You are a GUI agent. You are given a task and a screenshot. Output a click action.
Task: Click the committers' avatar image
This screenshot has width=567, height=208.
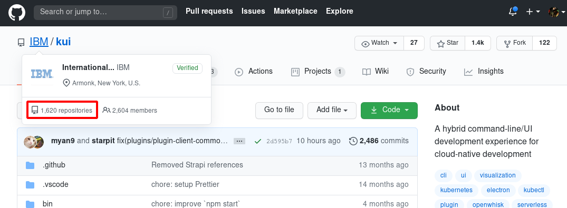(x=34, y=142)
